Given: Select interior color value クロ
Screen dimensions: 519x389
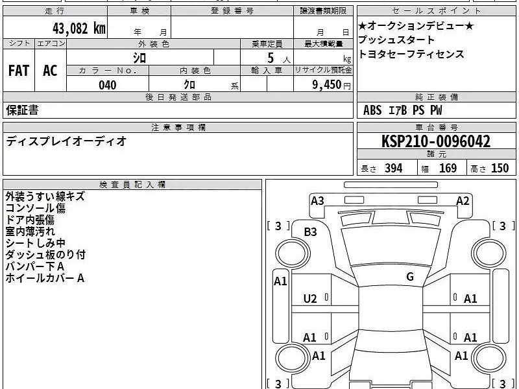Looking at the screenshot, I should [189, 85].
